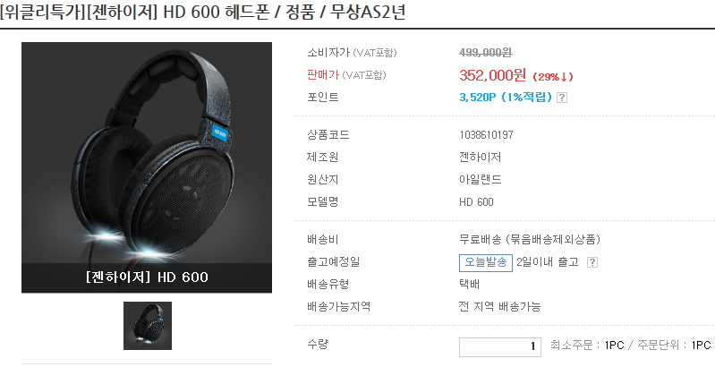
Task: Open the help icon next to 2일이내 출고
Action: (x=592, y=262)
